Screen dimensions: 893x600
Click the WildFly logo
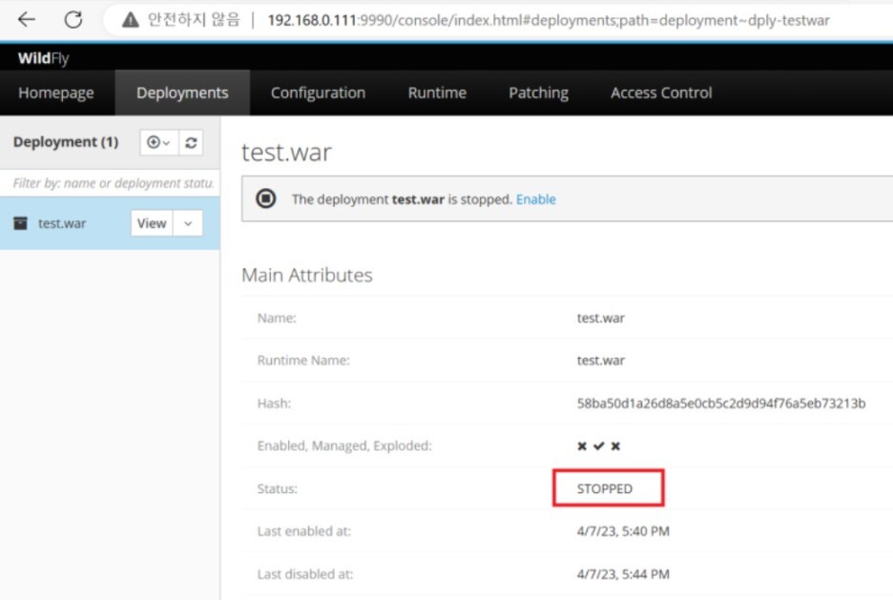click(43, 58)
